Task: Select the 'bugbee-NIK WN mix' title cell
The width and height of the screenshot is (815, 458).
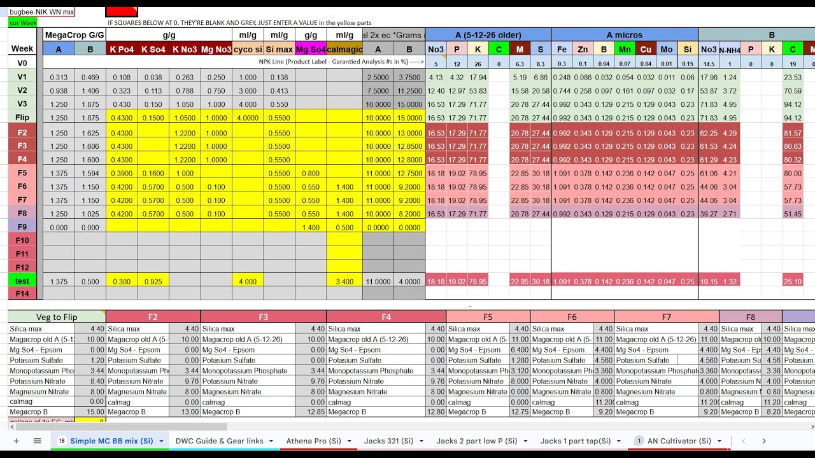Action: pyautogui.click(x=41, y=12)
